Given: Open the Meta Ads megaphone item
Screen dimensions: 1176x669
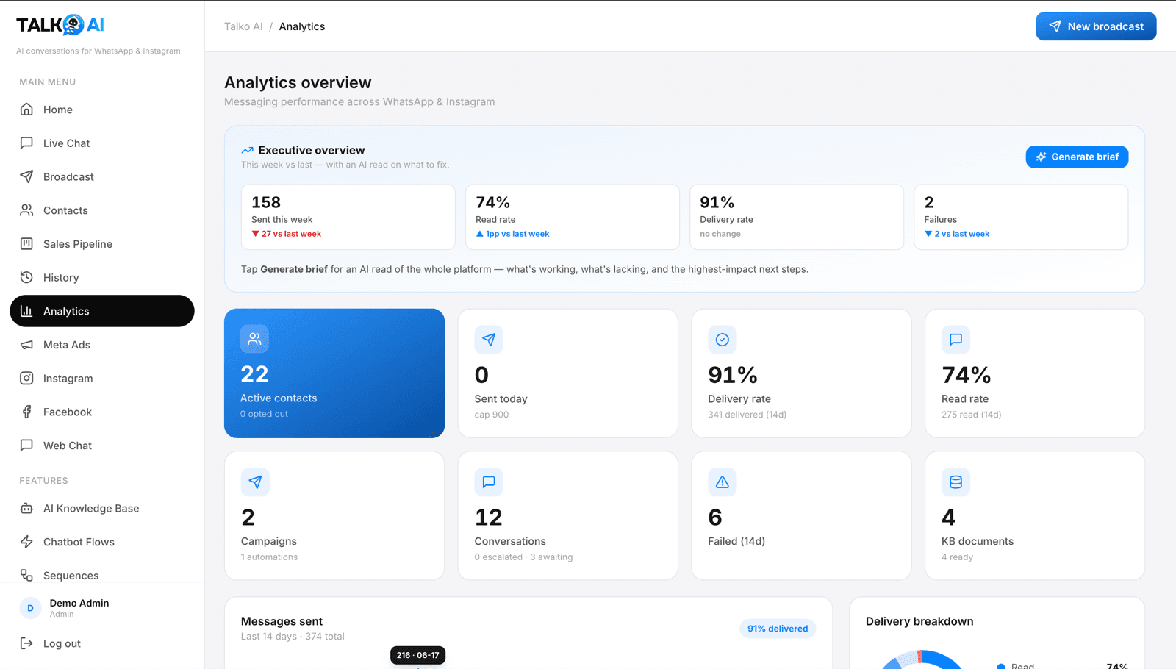Looking at the screenshot, I should (102, 345).
